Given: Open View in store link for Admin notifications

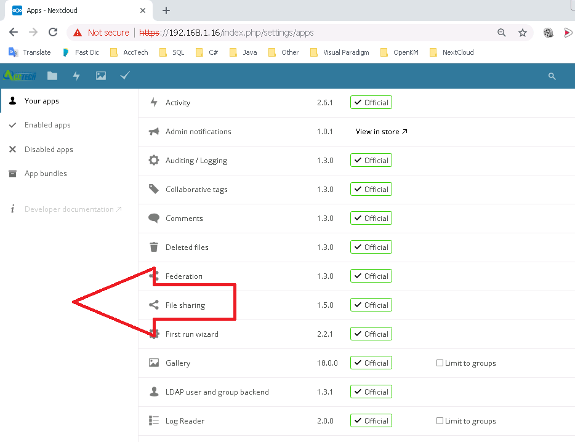Looking at the screenshot, I should pos(381,132).
